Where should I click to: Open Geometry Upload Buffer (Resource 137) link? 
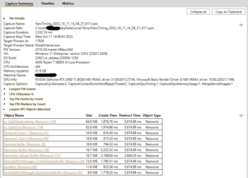tap(32, 155)
